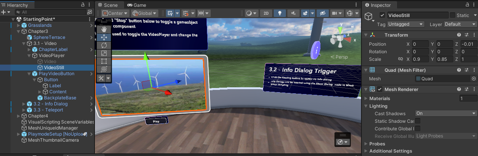
Task: Toggle Mesh Renderer enabled checkbox
Action: 380,90
